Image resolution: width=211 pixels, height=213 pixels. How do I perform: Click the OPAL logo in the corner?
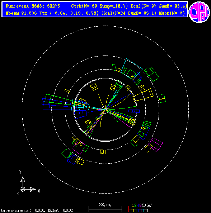coord(199,12)
